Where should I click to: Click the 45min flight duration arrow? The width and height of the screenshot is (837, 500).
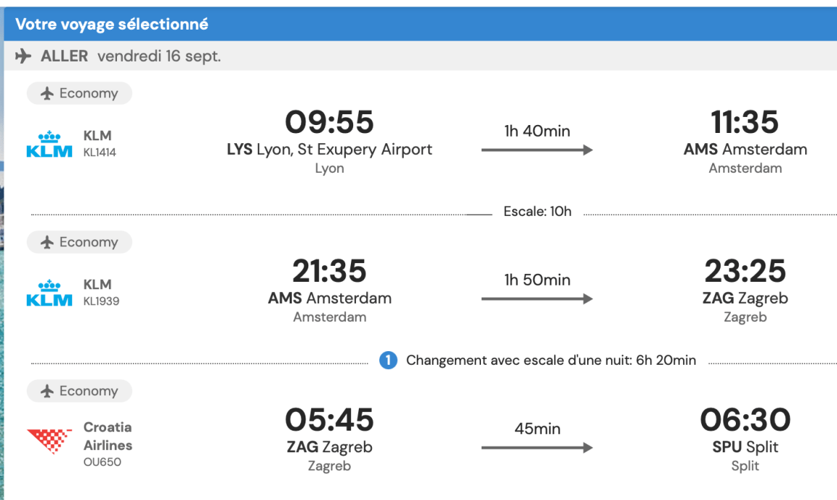pos(537,447)
